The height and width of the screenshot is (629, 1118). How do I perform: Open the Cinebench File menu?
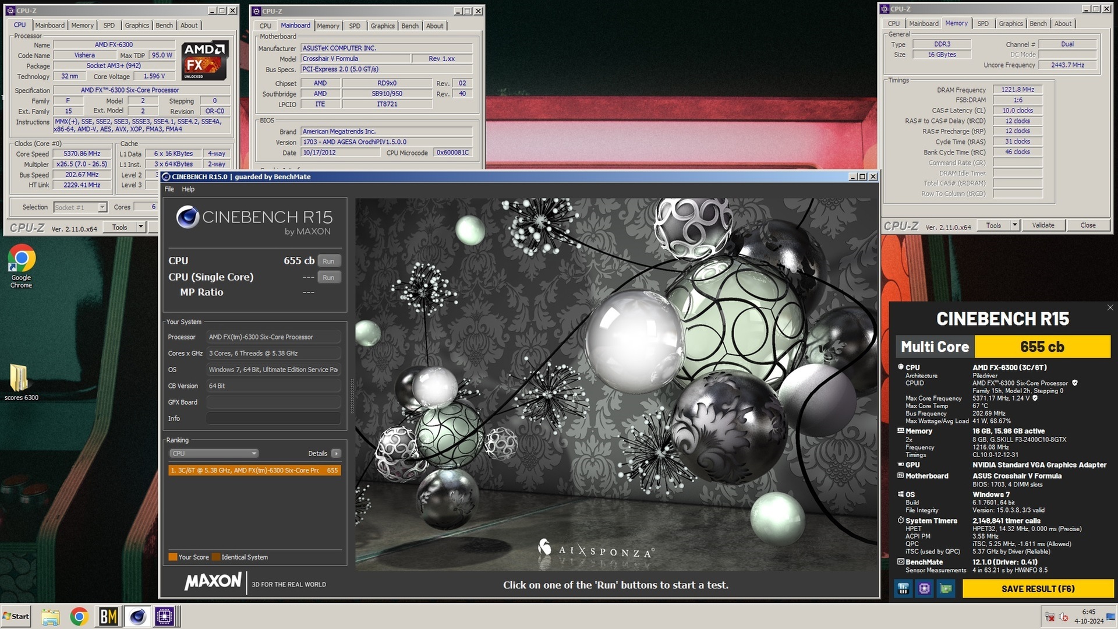coord(169,189)
